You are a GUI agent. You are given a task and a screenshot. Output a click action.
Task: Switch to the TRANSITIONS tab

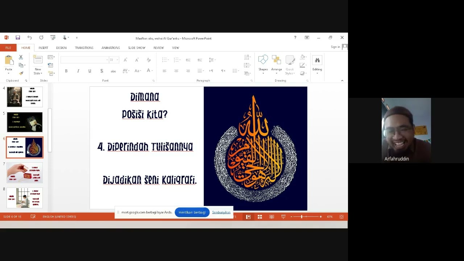point(84,48)
